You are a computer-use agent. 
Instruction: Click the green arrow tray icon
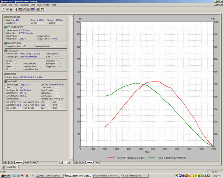(177, 176)
